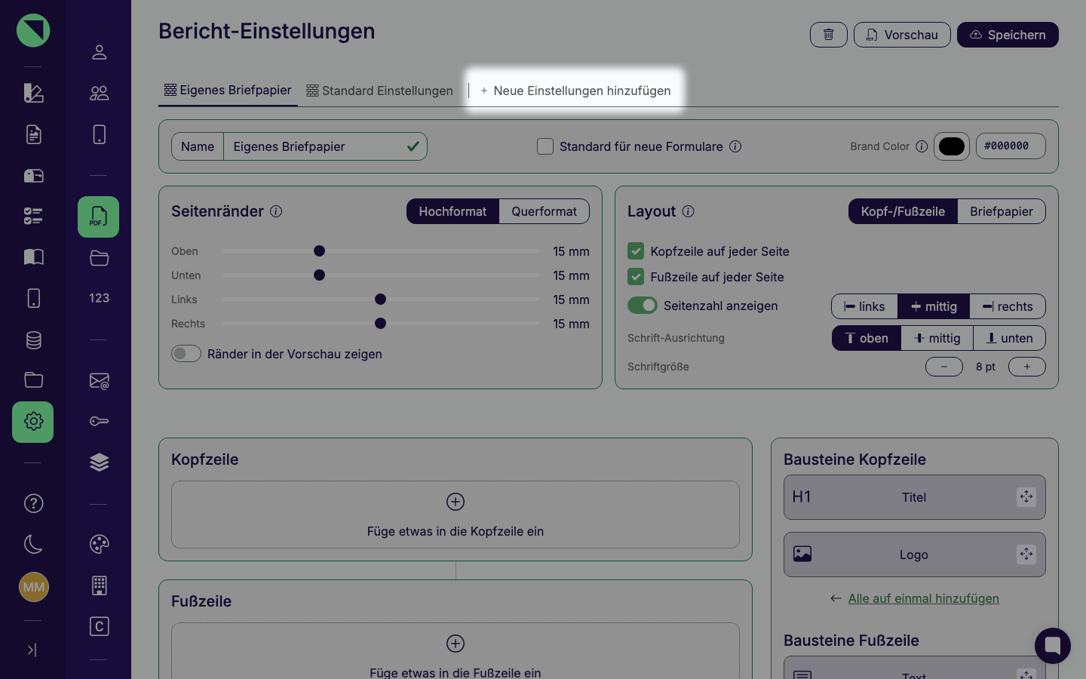Viewport: 1086px width, 679px height.
Task: Click the Name input field
Action: (x=325, y=146)
